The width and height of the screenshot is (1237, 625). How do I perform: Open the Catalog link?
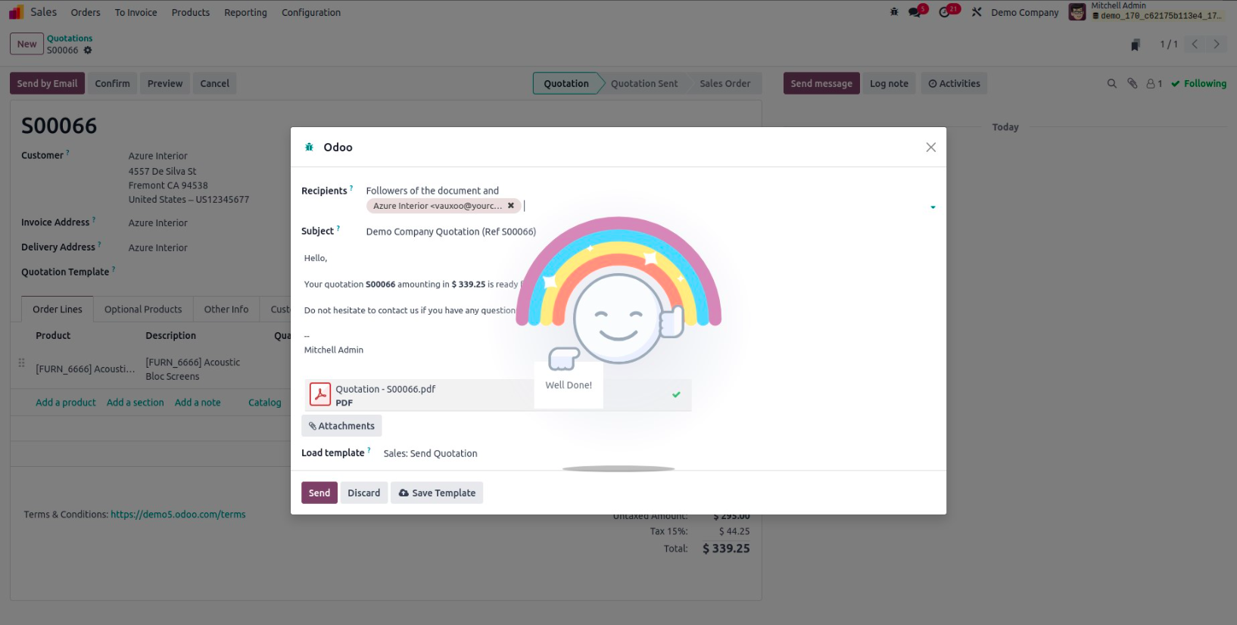pyautogui.click(x=265, y=403)
